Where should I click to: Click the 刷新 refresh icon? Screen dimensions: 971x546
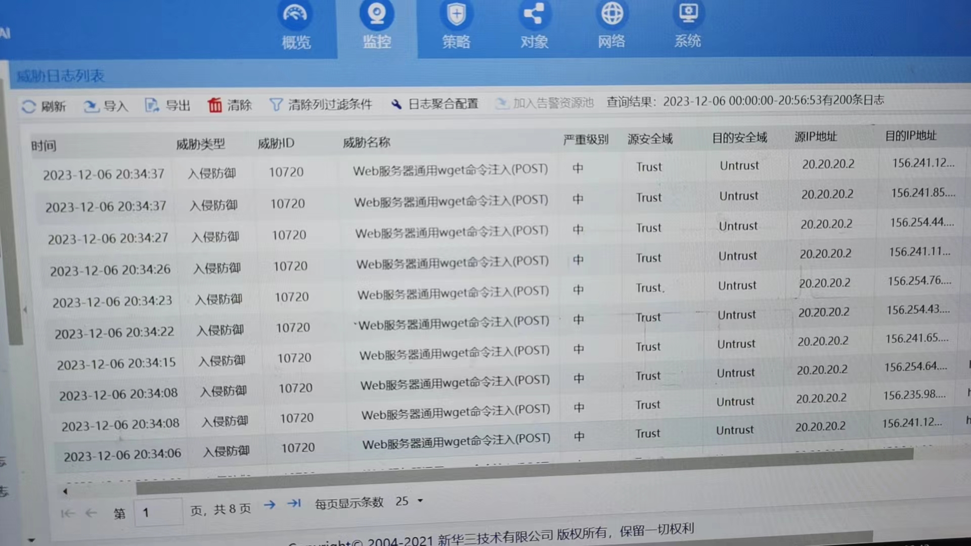pos(29,106)
